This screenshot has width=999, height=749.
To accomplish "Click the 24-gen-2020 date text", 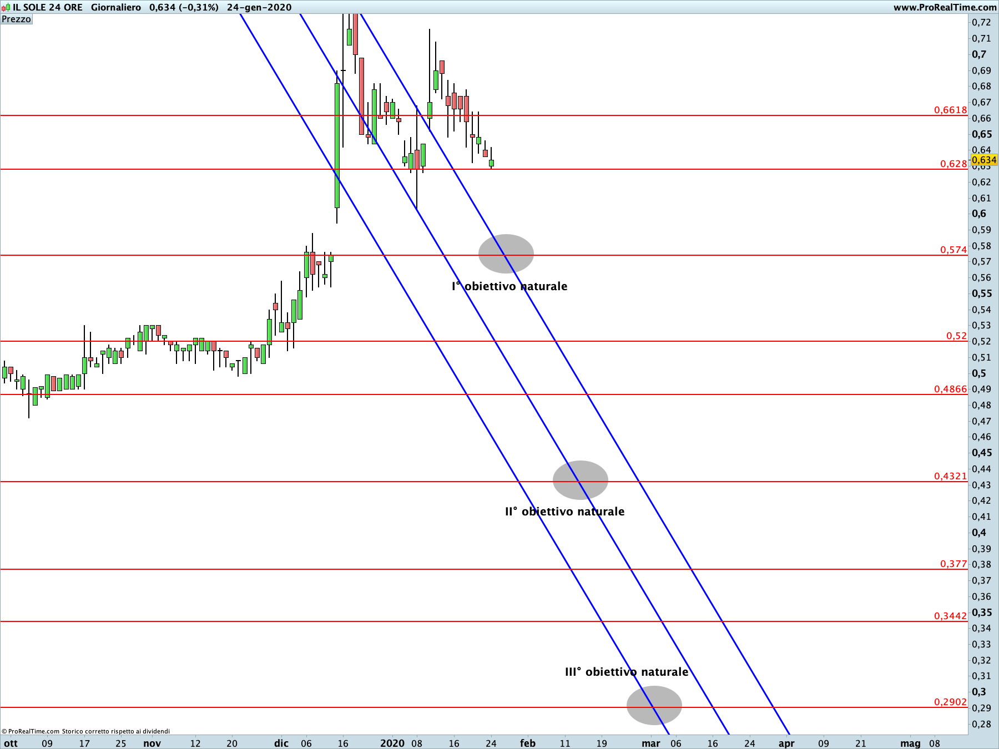I will [x=259, y=7].
